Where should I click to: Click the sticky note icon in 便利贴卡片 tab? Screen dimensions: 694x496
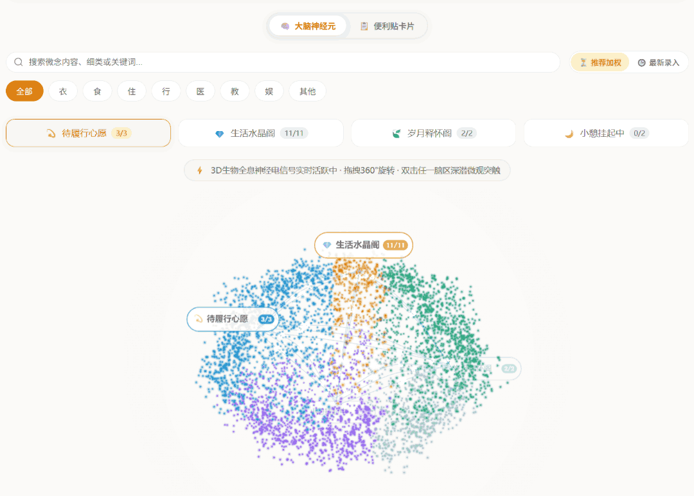click(x=364, y=26)
